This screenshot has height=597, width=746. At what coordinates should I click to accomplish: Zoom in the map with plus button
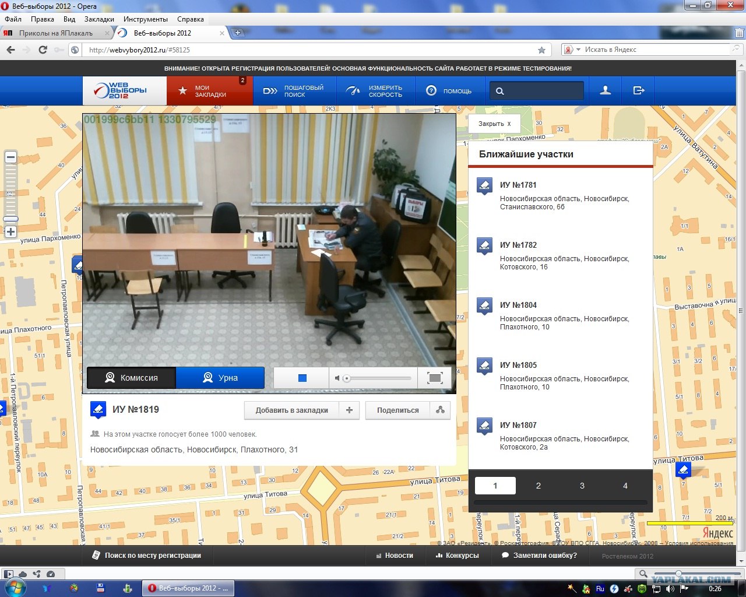10,231
